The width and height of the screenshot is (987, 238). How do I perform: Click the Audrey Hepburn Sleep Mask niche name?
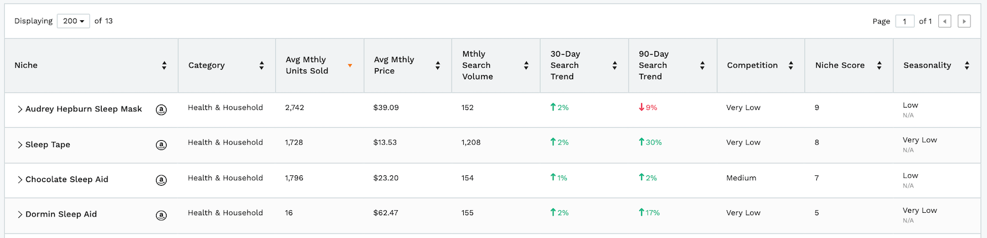[83, 109]
